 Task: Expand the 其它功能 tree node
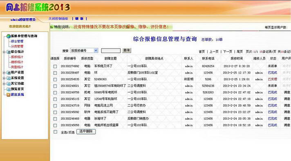point(4,84)
